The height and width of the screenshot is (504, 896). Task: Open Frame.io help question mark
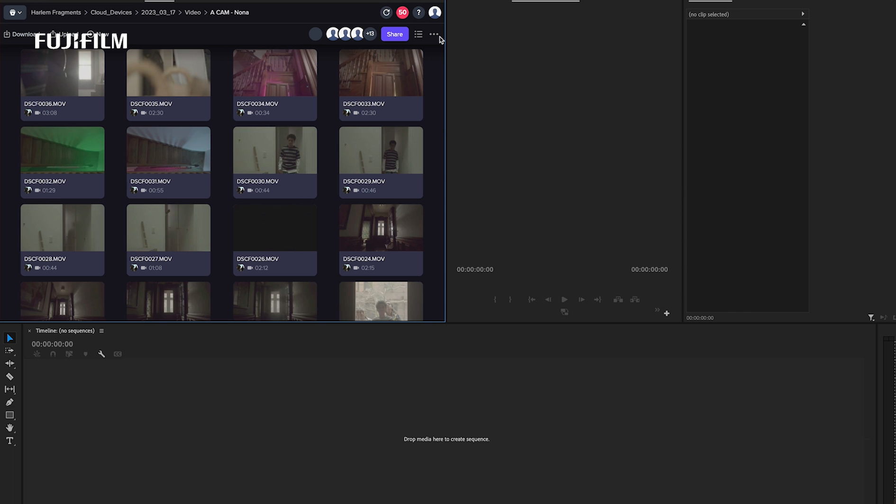click(419, 12)
